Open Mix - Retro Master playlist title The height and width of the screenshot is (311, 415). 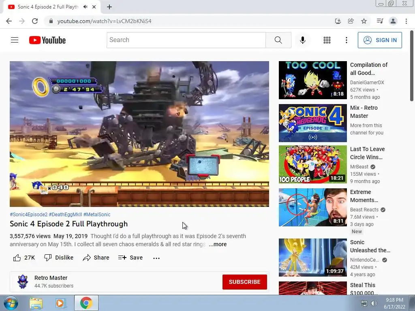364,112
